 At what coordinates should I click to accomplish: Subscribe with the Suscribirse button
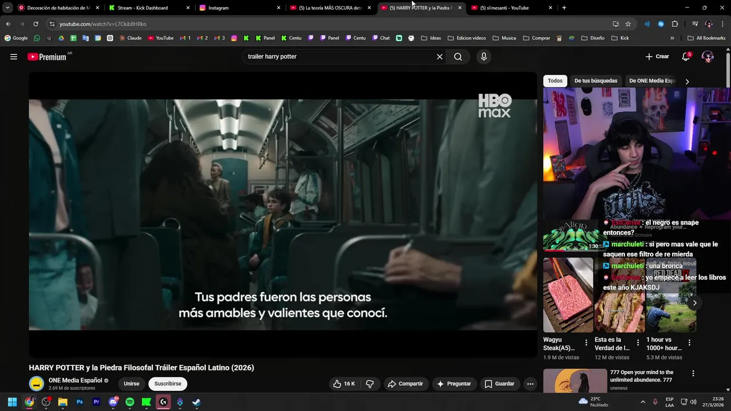coord(168,384)
